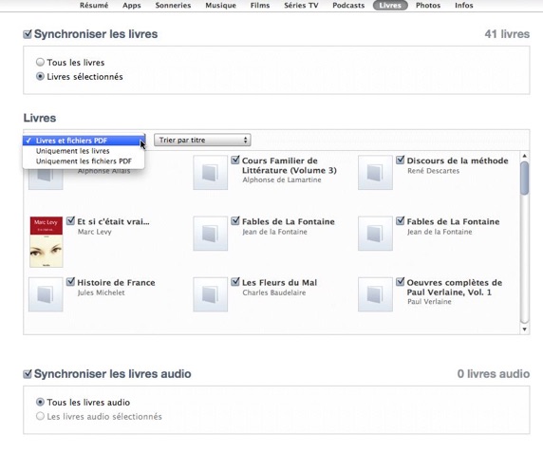The image size is (543, 453).
Task: Click the Oeuvres complètes de Paul Verlaine icon
Action: pyautogui.click(x=375, y=294)
